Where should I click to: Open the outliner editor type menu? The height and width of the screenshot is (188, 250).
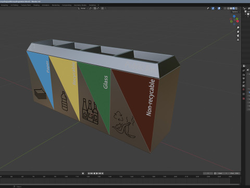[245, 8]
